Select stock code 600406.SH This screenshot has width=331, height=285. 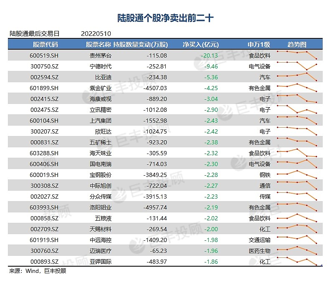point(44,164)
